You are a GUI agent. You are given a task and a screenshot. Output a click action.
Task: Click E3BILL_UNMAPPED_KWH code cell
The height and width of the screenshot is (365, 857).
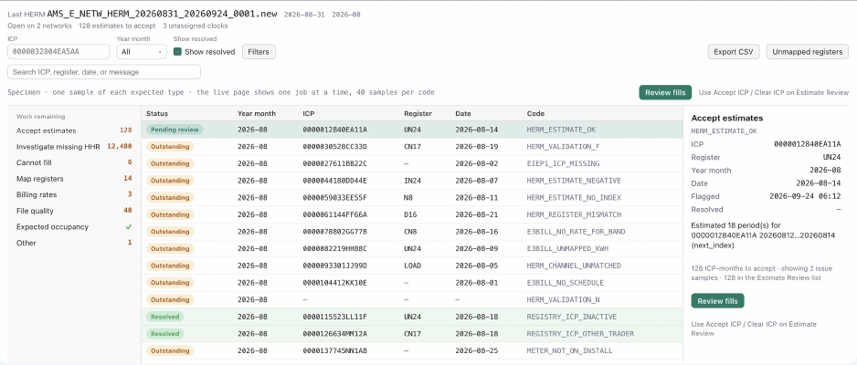(x=568, y=249)
